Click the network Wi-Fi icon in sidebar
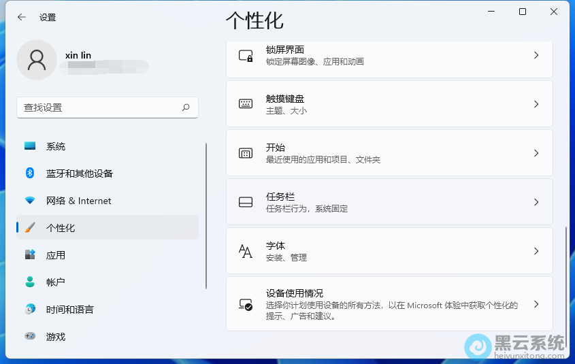575x364 pixels. coord(30,201)
